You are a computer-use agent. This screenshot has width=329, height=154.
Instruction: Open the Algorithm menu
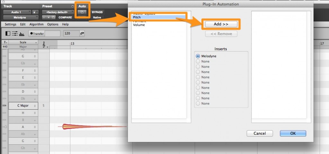tap(37, 24)
